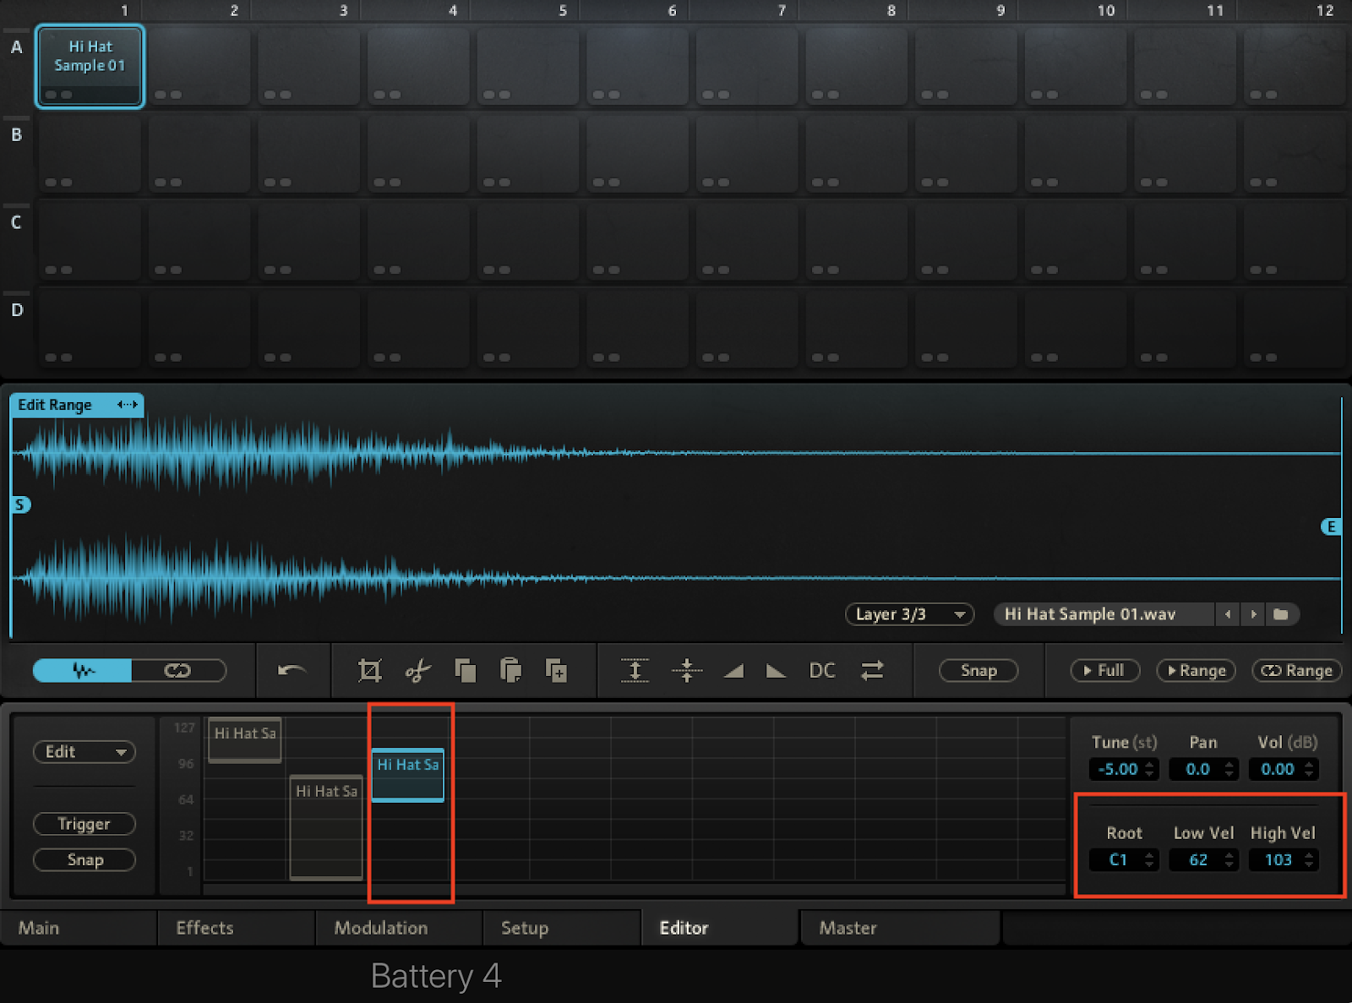Paste audio from the clipboard
The image size is (1352, 1003).
(510, 671)
